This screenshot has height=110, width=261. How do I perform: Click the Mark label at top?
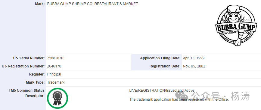40,4
